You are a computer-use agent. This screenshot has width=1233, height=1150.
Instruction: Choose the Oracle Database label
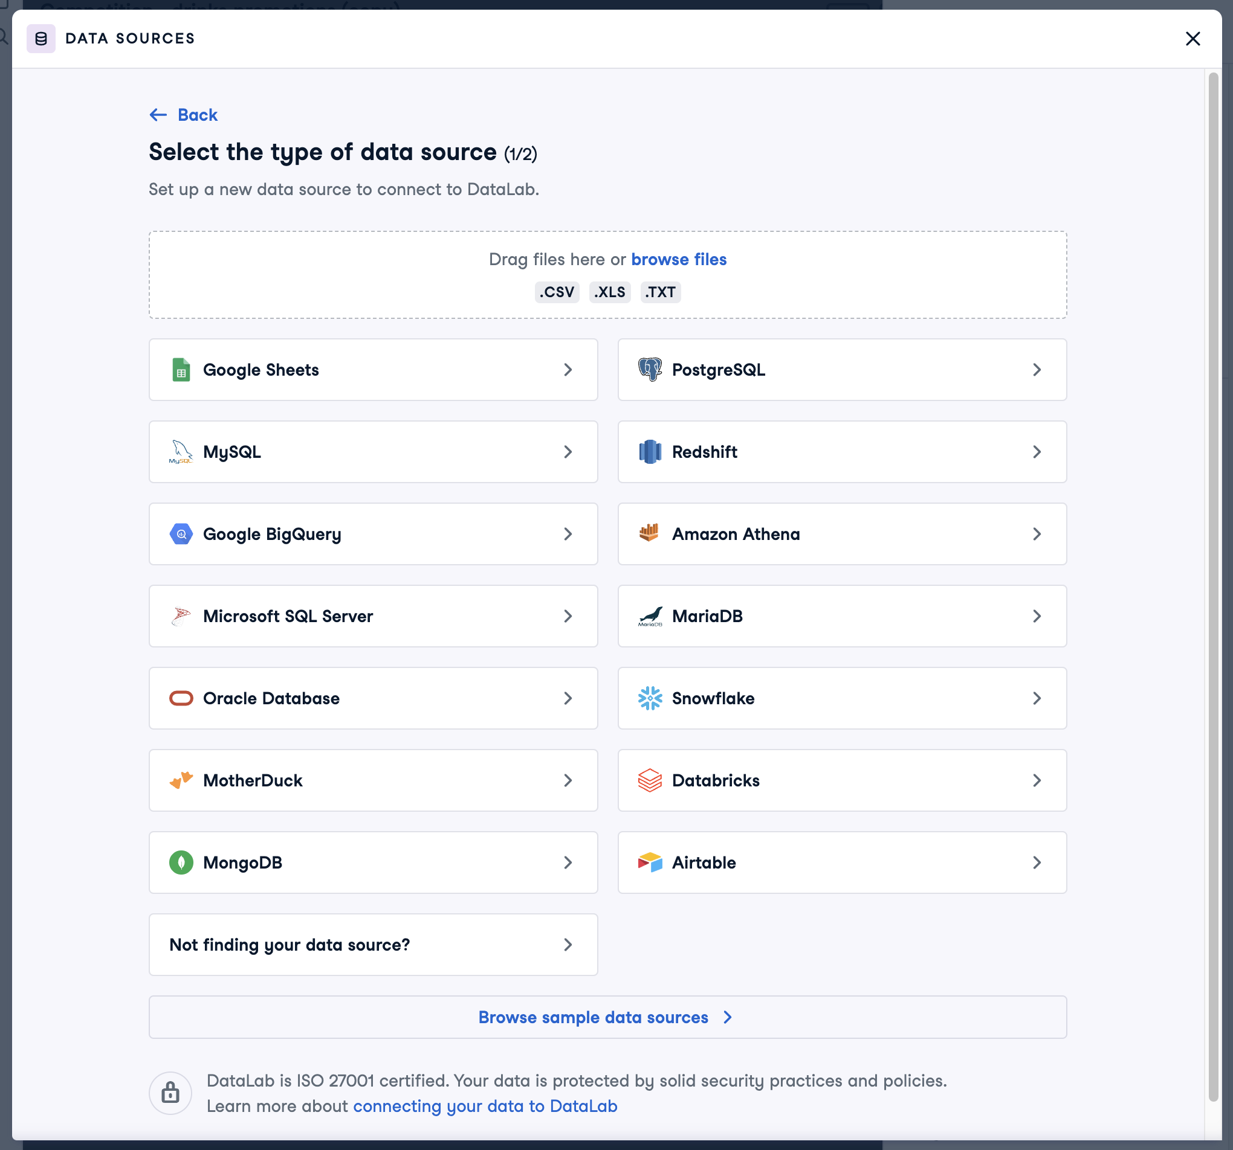click(271, 699)
